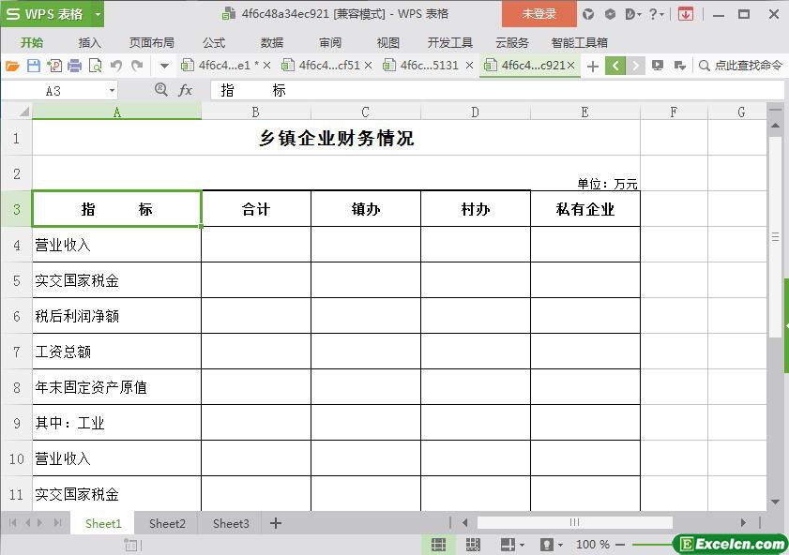The width and height of the screenshot is (789, 555).
Task: Click the formula bar showing 指 标
Action: 497,91
